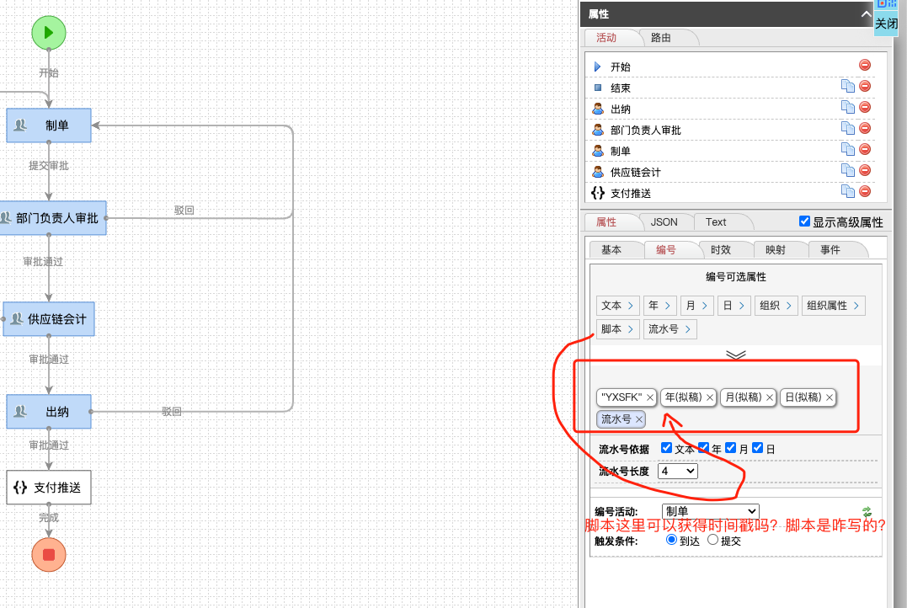Screen dimensions: 907x608
Task: Select 支付推送 row in activity list
Action: click(x=731, y=193)
